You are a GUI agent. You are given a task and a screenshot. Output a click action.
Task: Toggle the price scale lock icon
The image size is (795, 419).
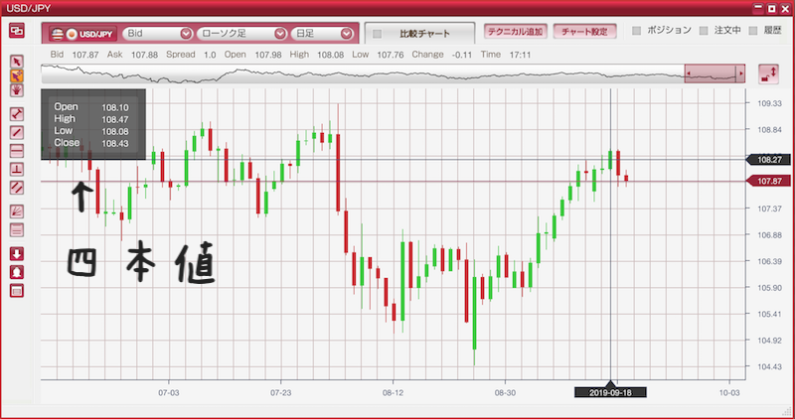[x=768, y=73]
